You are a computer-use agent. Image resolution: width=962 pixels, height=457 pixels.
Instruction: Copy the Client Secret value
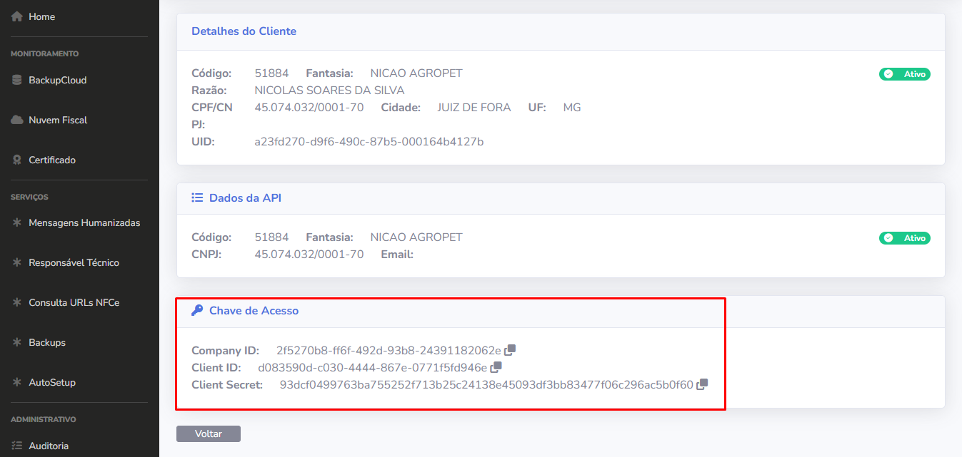702,384
